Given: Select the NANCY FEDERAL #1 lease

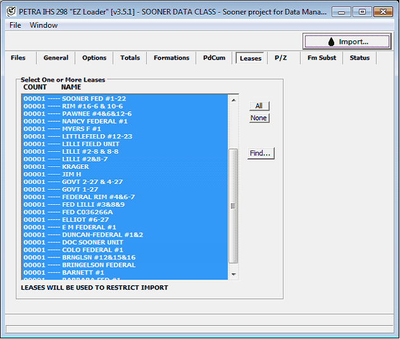Looking at the screenshot, I should 95,121.
